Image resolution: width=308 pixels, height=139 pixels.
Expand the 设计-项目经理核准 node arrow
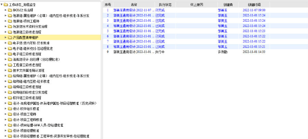pyautogui.click(x=6, y=130)
